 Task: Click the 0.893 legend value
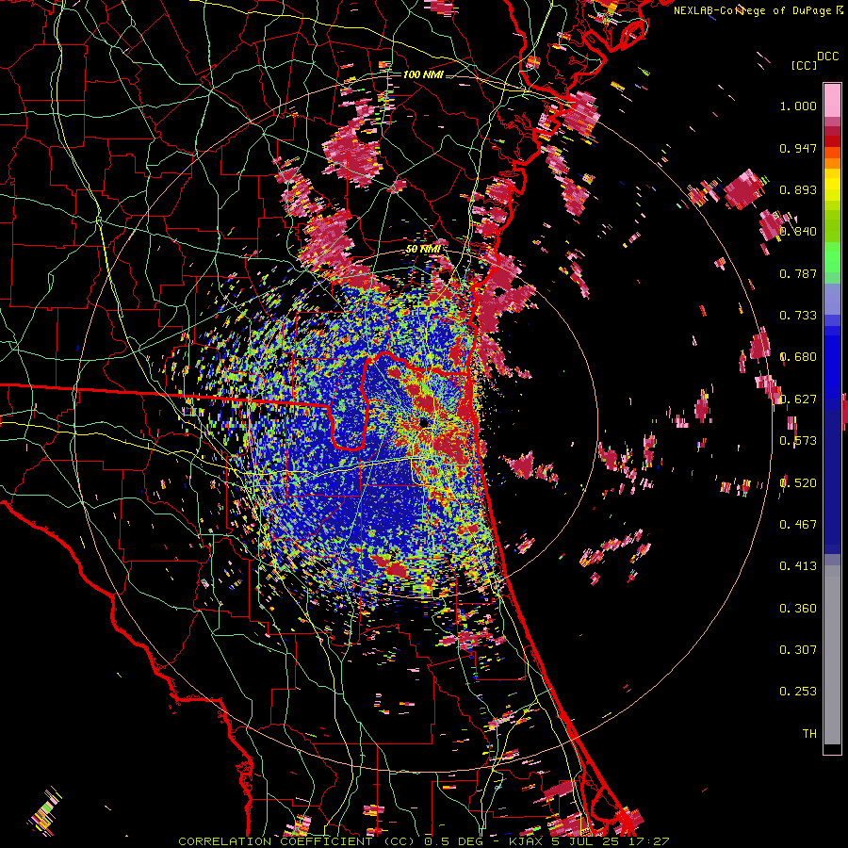[798, 189]
